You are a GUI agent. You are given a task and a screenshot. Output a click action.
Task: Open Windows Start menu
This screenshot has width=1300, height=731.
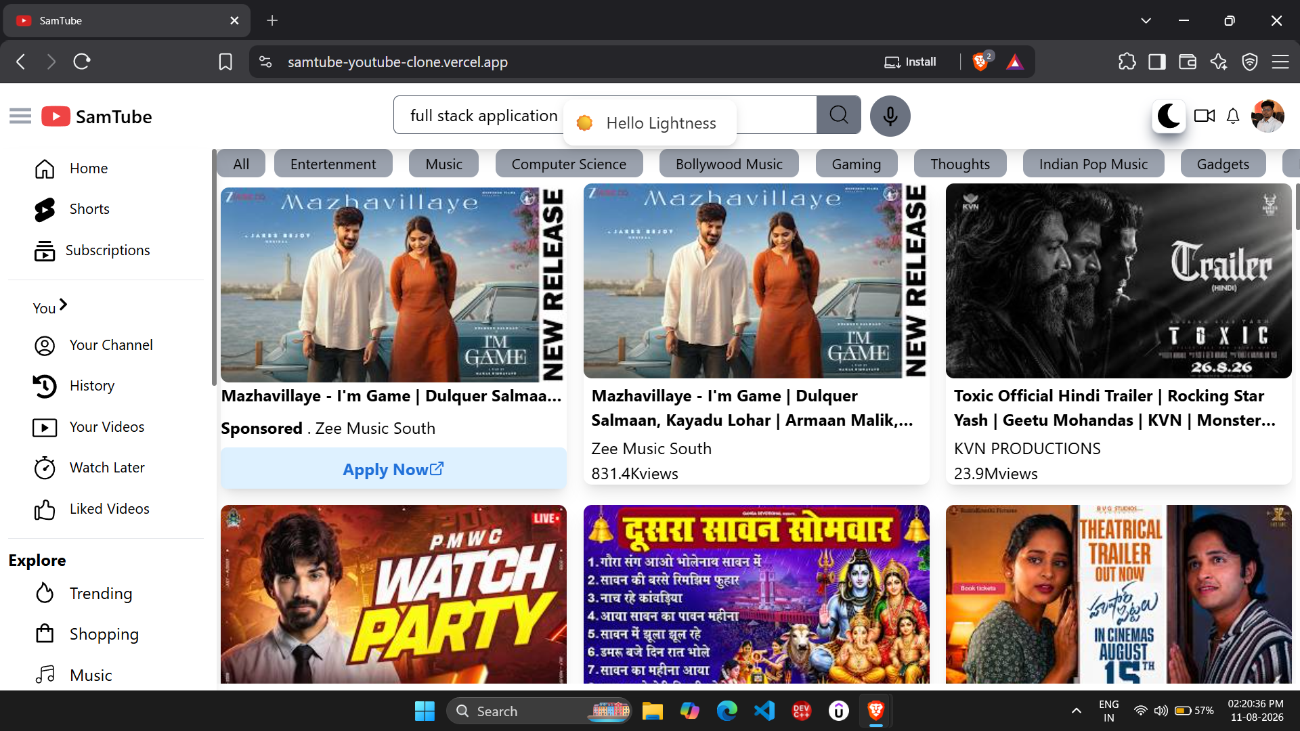[425, 711]
